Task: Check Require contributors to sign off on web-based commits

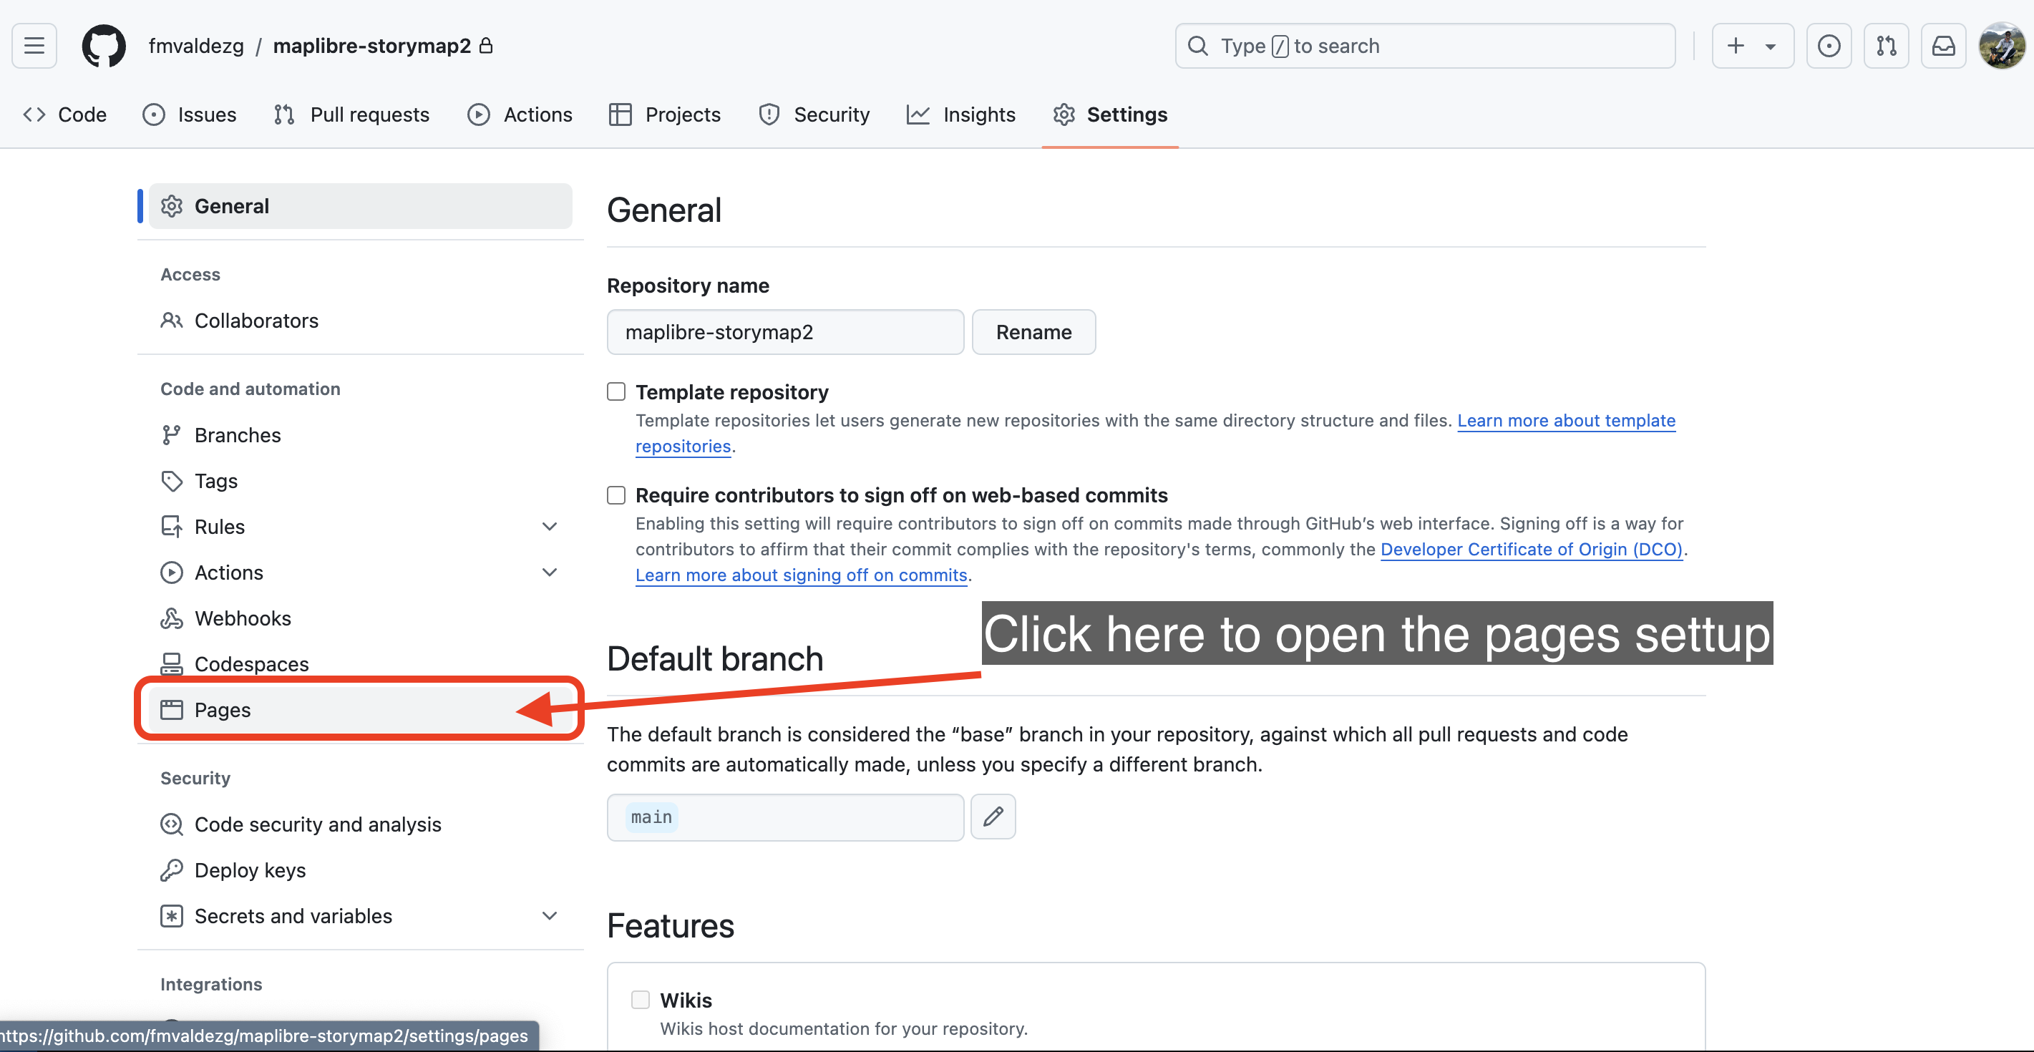Action: click(x=616, y=495)
